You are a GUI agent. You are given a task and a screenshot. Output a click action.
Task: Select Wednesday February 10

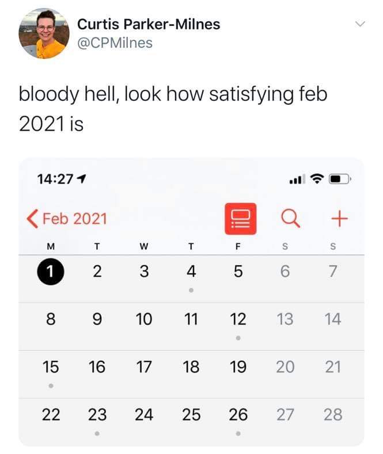pos(144,319)
